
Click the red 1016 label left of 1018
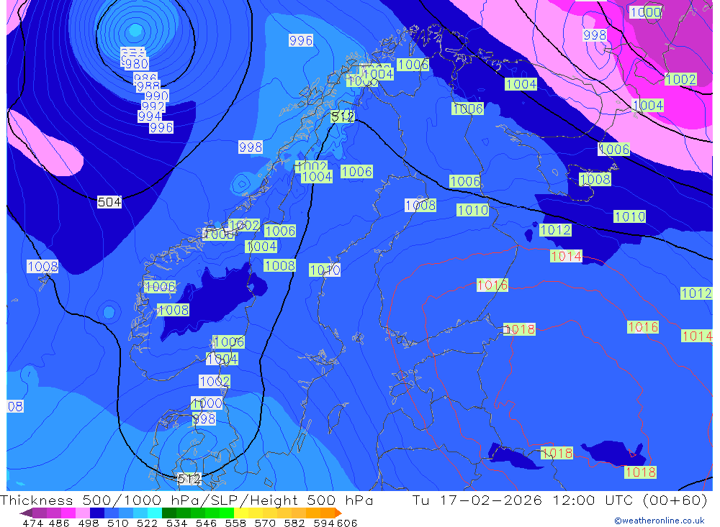point(492,285)
